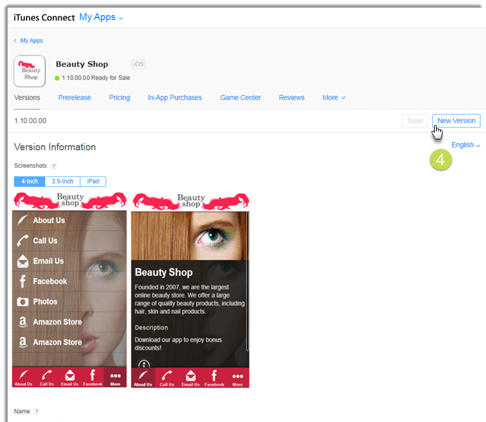The height and width of the screenshot is (422, 486).
Task: Switch to the Prerelease tab
Action: (75, 98)
